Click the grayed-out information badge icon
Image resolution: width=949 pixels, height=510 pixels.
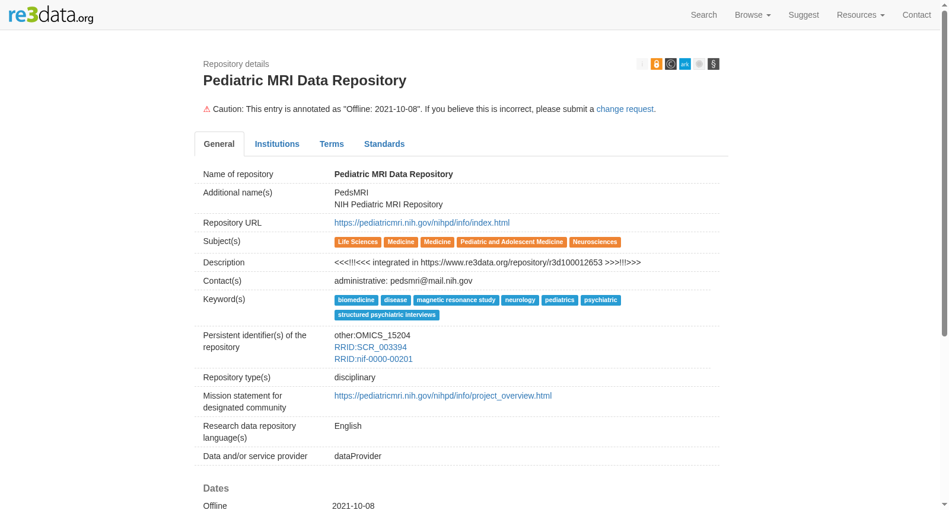[x=642, y=64]
